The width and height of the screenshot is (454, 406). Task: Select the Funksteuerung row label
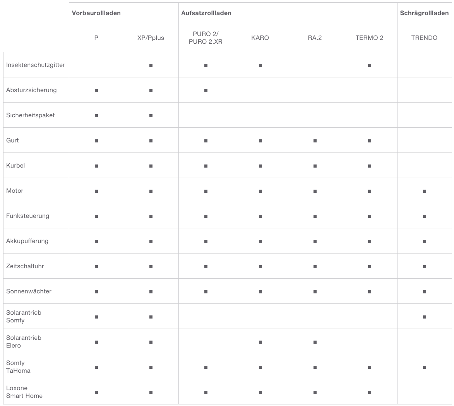27,216
